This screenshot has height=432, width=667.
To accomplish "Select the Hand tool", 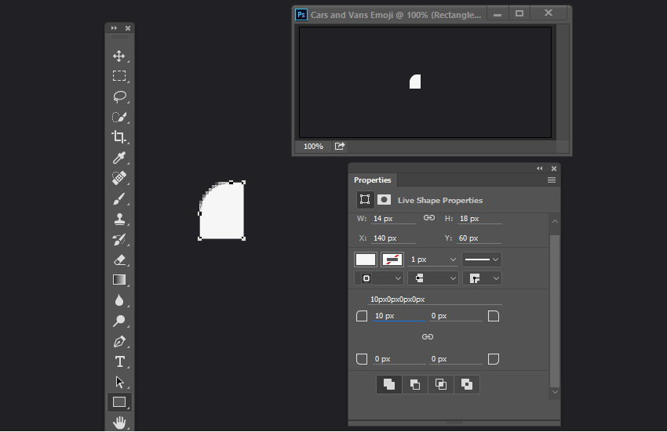I will 119,423.
